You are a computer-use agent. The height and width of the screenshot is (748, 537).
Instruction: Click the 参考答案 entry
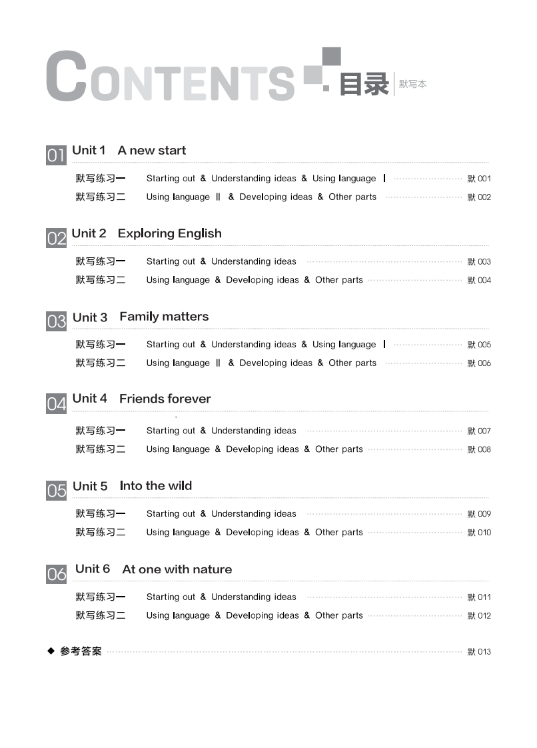tap(81, 651)
